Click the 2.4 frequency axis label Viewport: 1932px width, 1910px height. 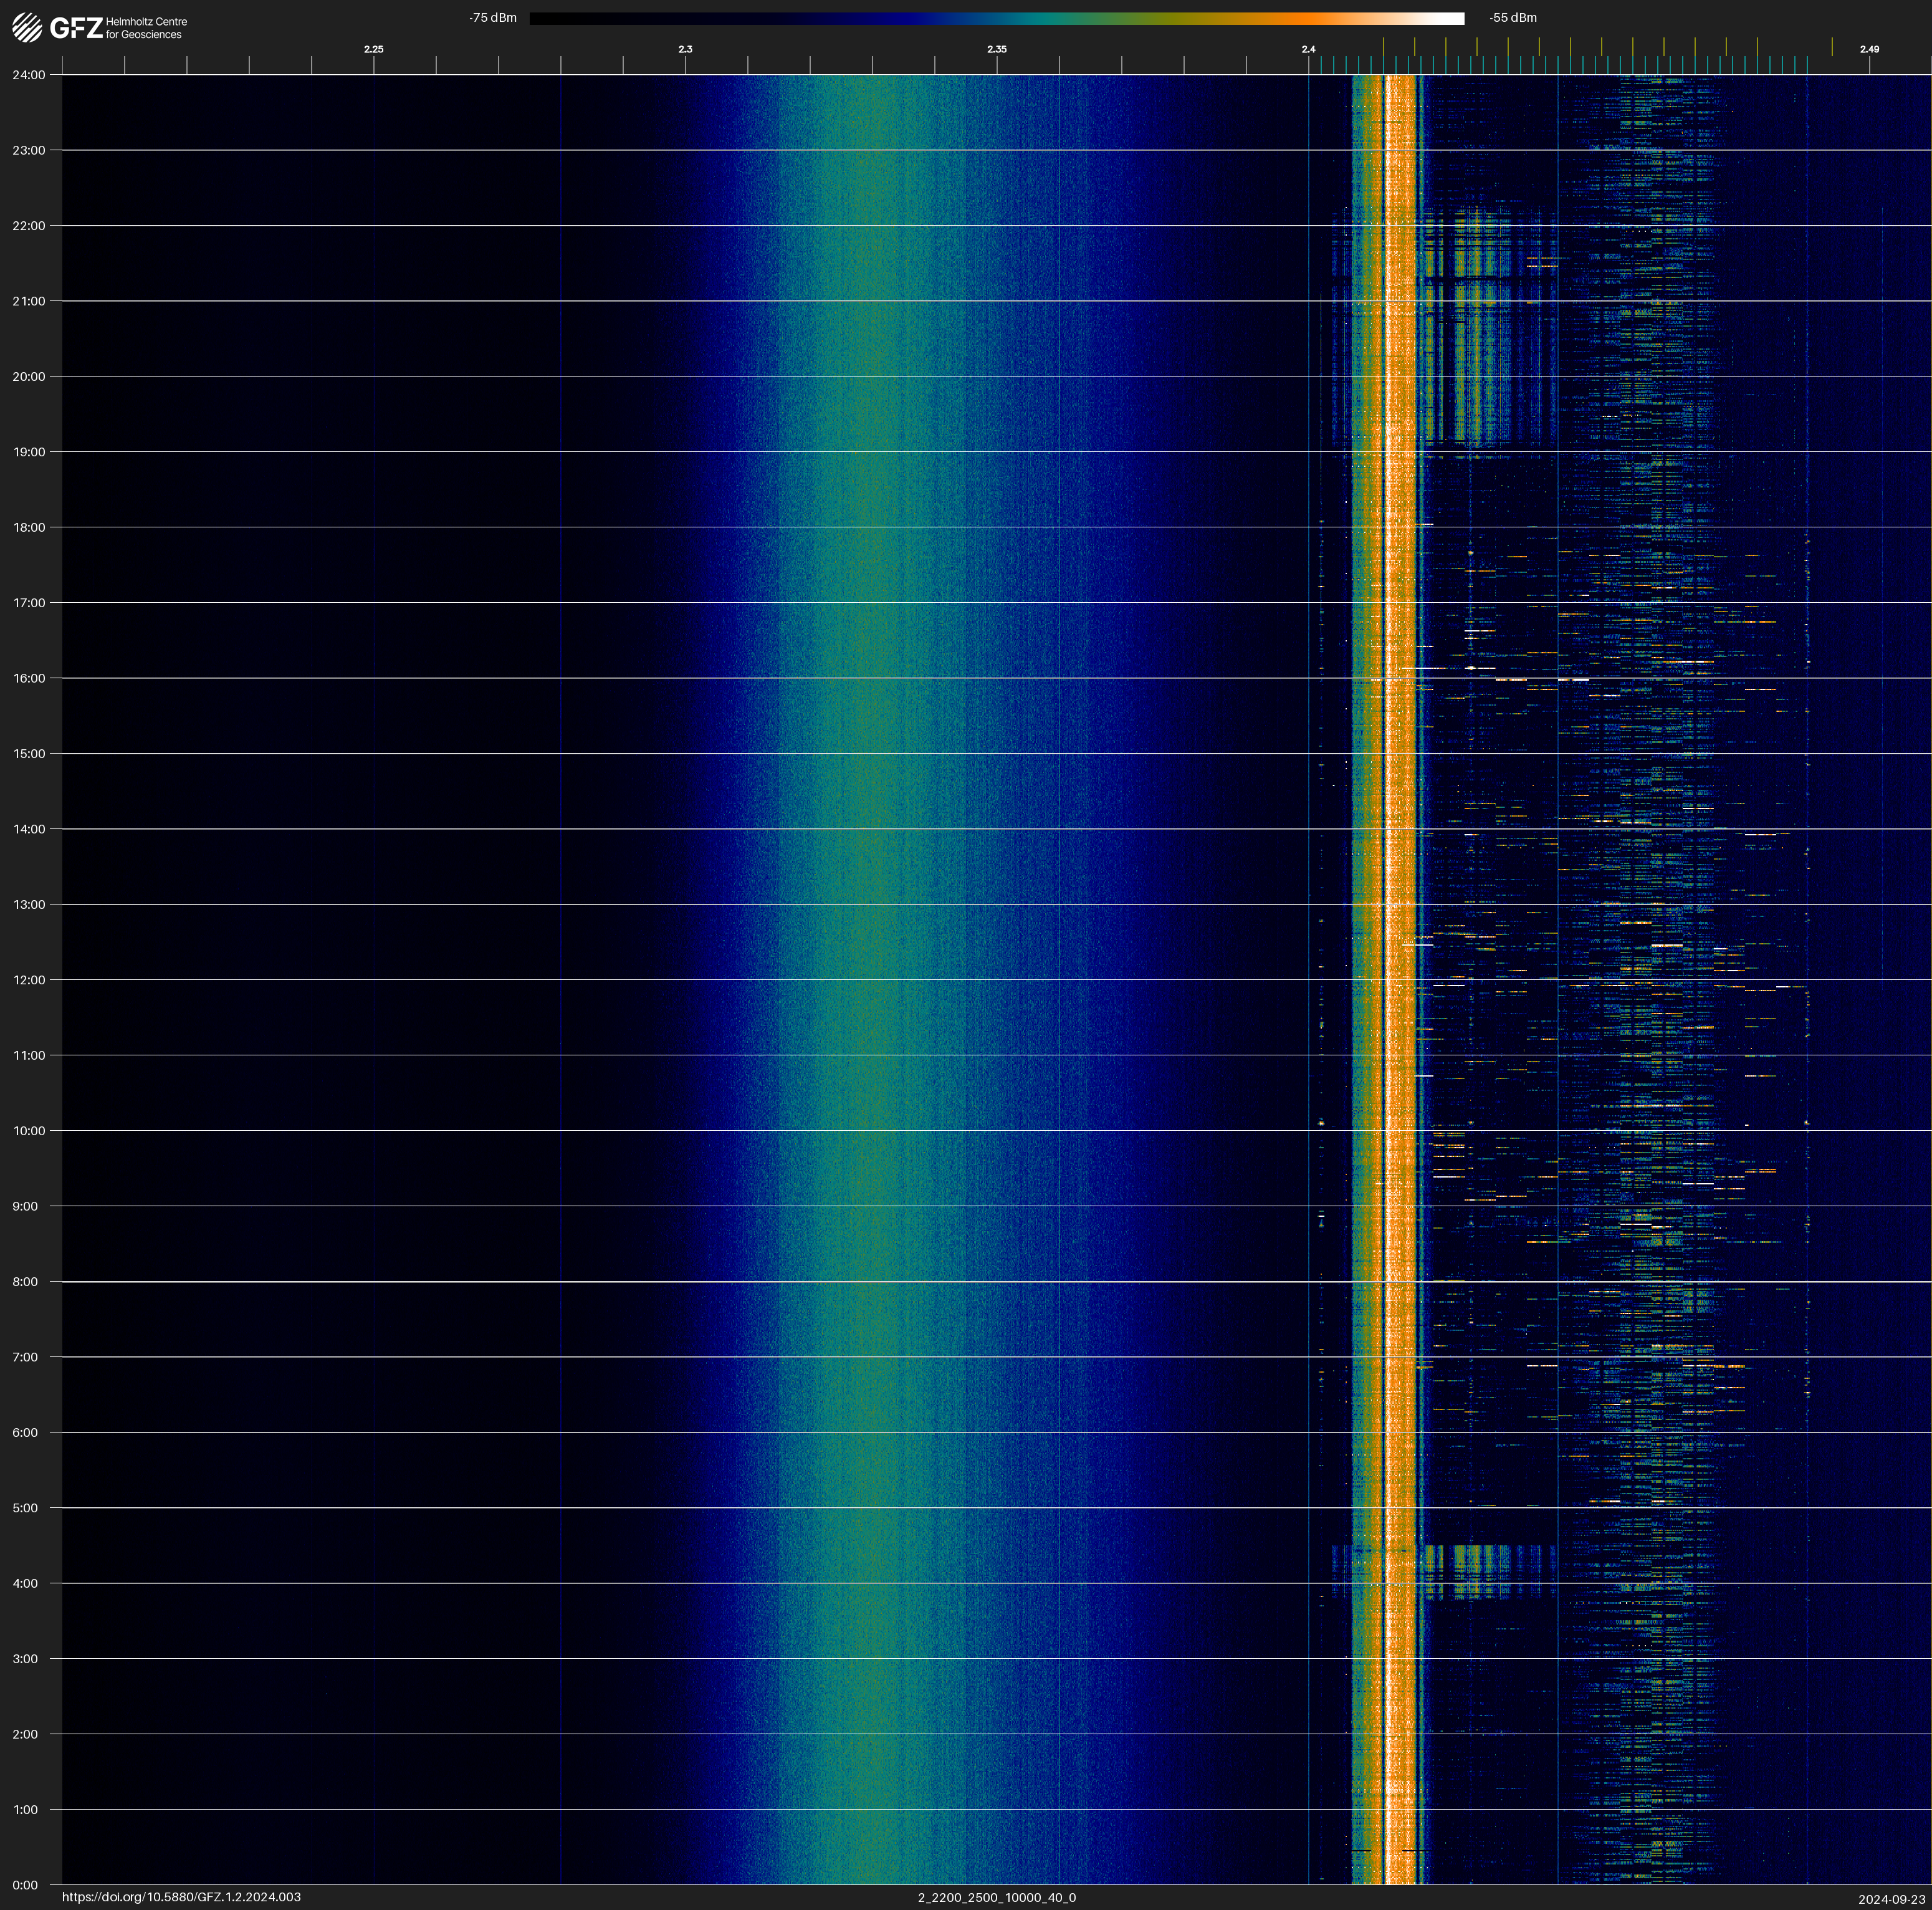[x=1308, y=49]
